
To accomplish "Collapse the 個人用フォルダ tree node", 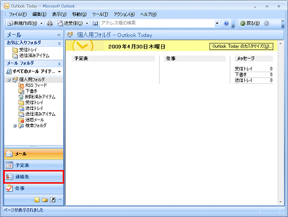I will 8,80.
